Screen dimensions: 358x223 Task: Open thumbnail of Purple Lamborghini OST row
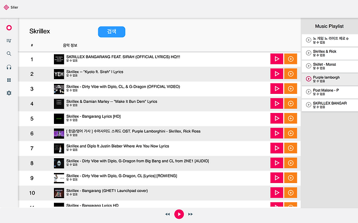click(59, 133)
